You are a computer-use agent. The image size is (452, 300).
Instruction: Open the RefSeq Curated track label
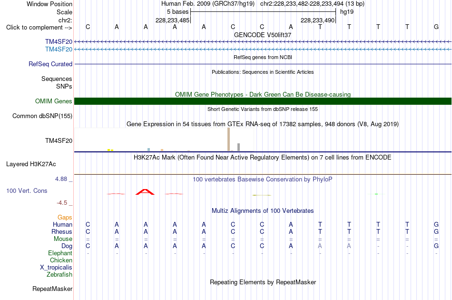50,64
